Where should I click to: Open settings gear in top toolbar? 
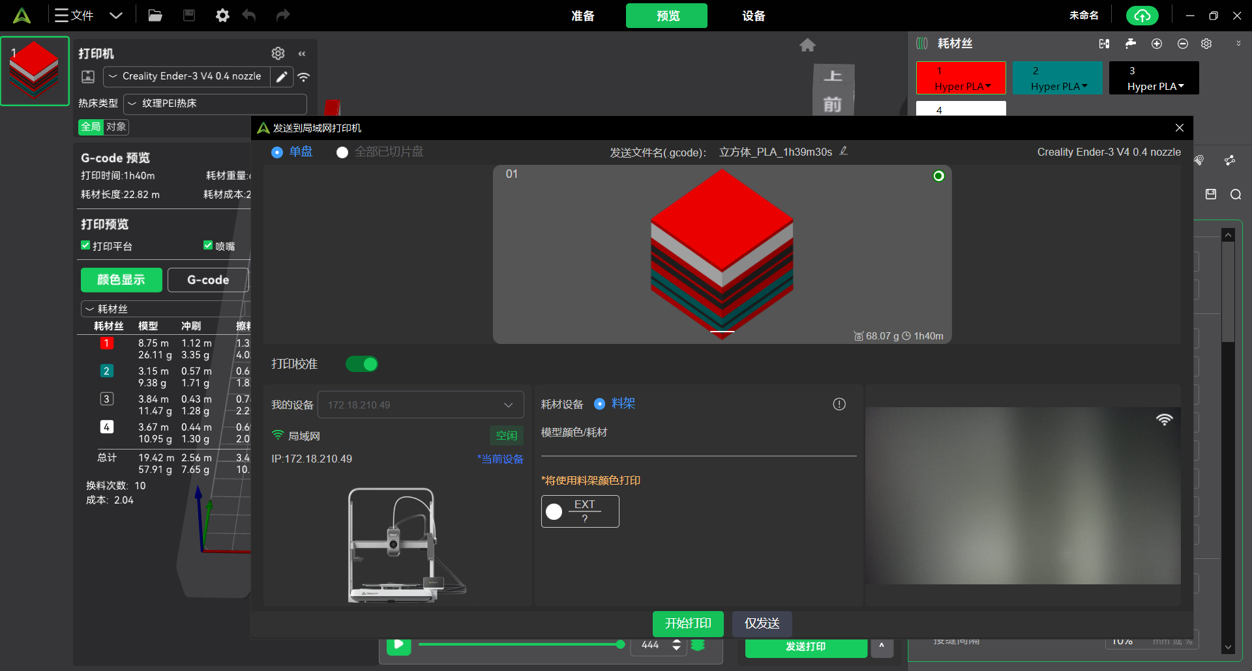tap(222, 16)
